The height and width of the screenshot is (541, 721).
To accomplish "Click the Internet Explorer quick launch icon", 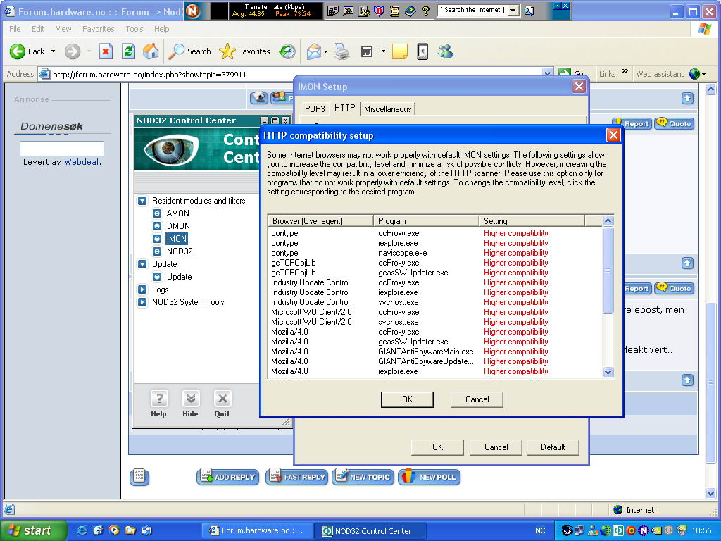I will (x=82, y=530).
